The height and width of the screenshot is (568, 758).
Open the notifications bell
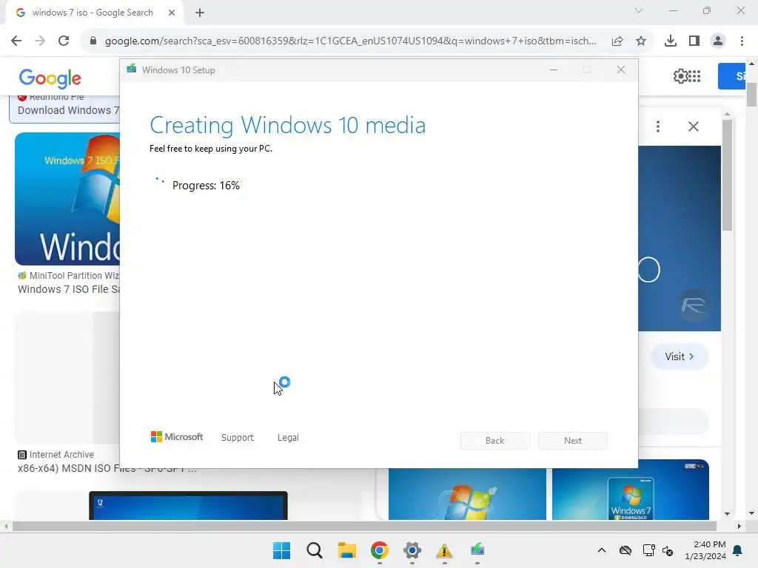tap(738, 550)
